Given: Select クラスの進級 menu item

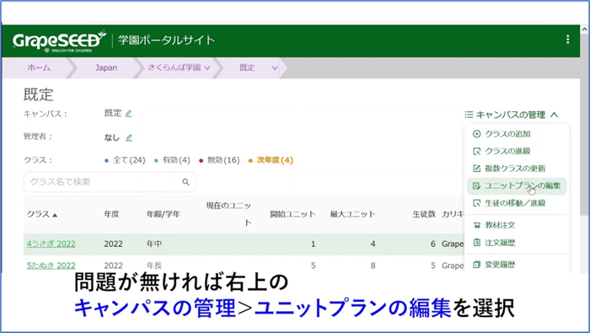Looking at the screenshot, I should pyautogui.click(x=516, y=151).
